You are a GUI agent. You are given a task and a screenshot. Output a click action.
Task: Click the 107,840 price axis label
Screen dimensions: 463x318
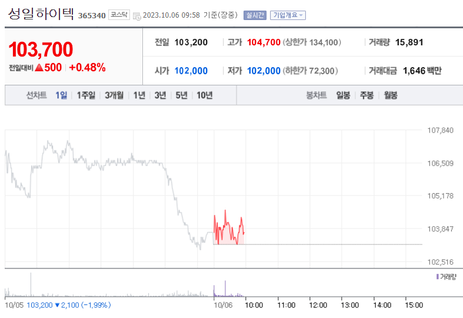tap(440, 130)
